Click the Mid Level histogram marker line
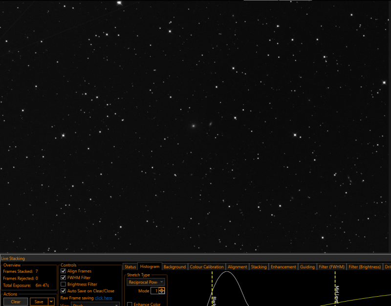The height and width of the screenshot is (306, 391). pos(335,288)
